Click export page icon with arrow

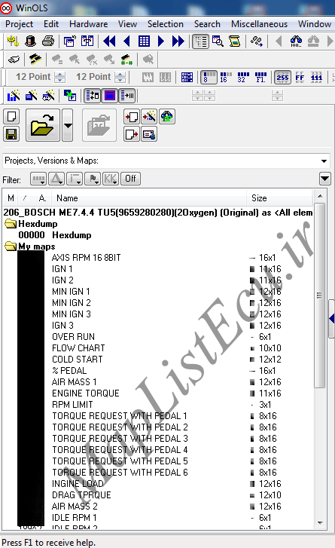point(132,134)
